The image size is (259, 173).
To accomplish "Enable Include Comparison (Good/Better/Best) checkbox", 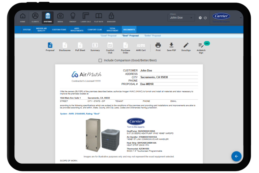I will coord(100,61).
